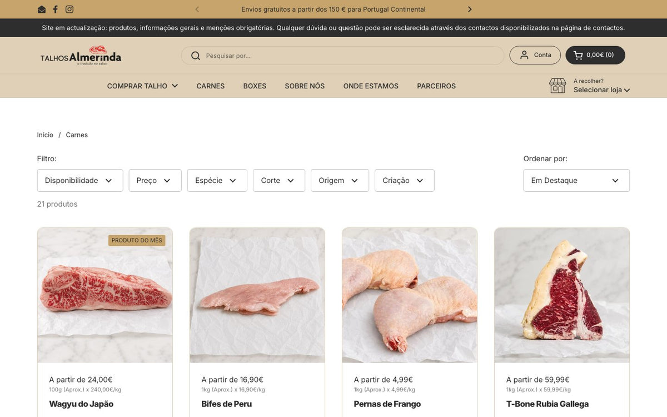Expand the Origem filter

(340, 181)
